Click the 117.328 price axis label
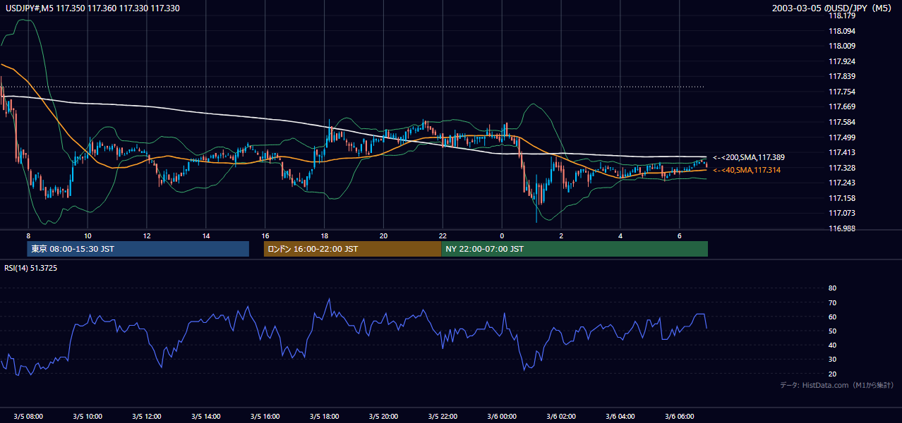This screenshot has width=902, height=423. click(841, 168)
